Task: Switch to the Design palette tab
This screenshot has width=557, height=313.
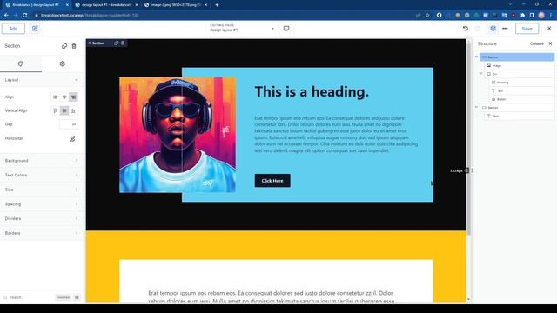Action: 21,63
